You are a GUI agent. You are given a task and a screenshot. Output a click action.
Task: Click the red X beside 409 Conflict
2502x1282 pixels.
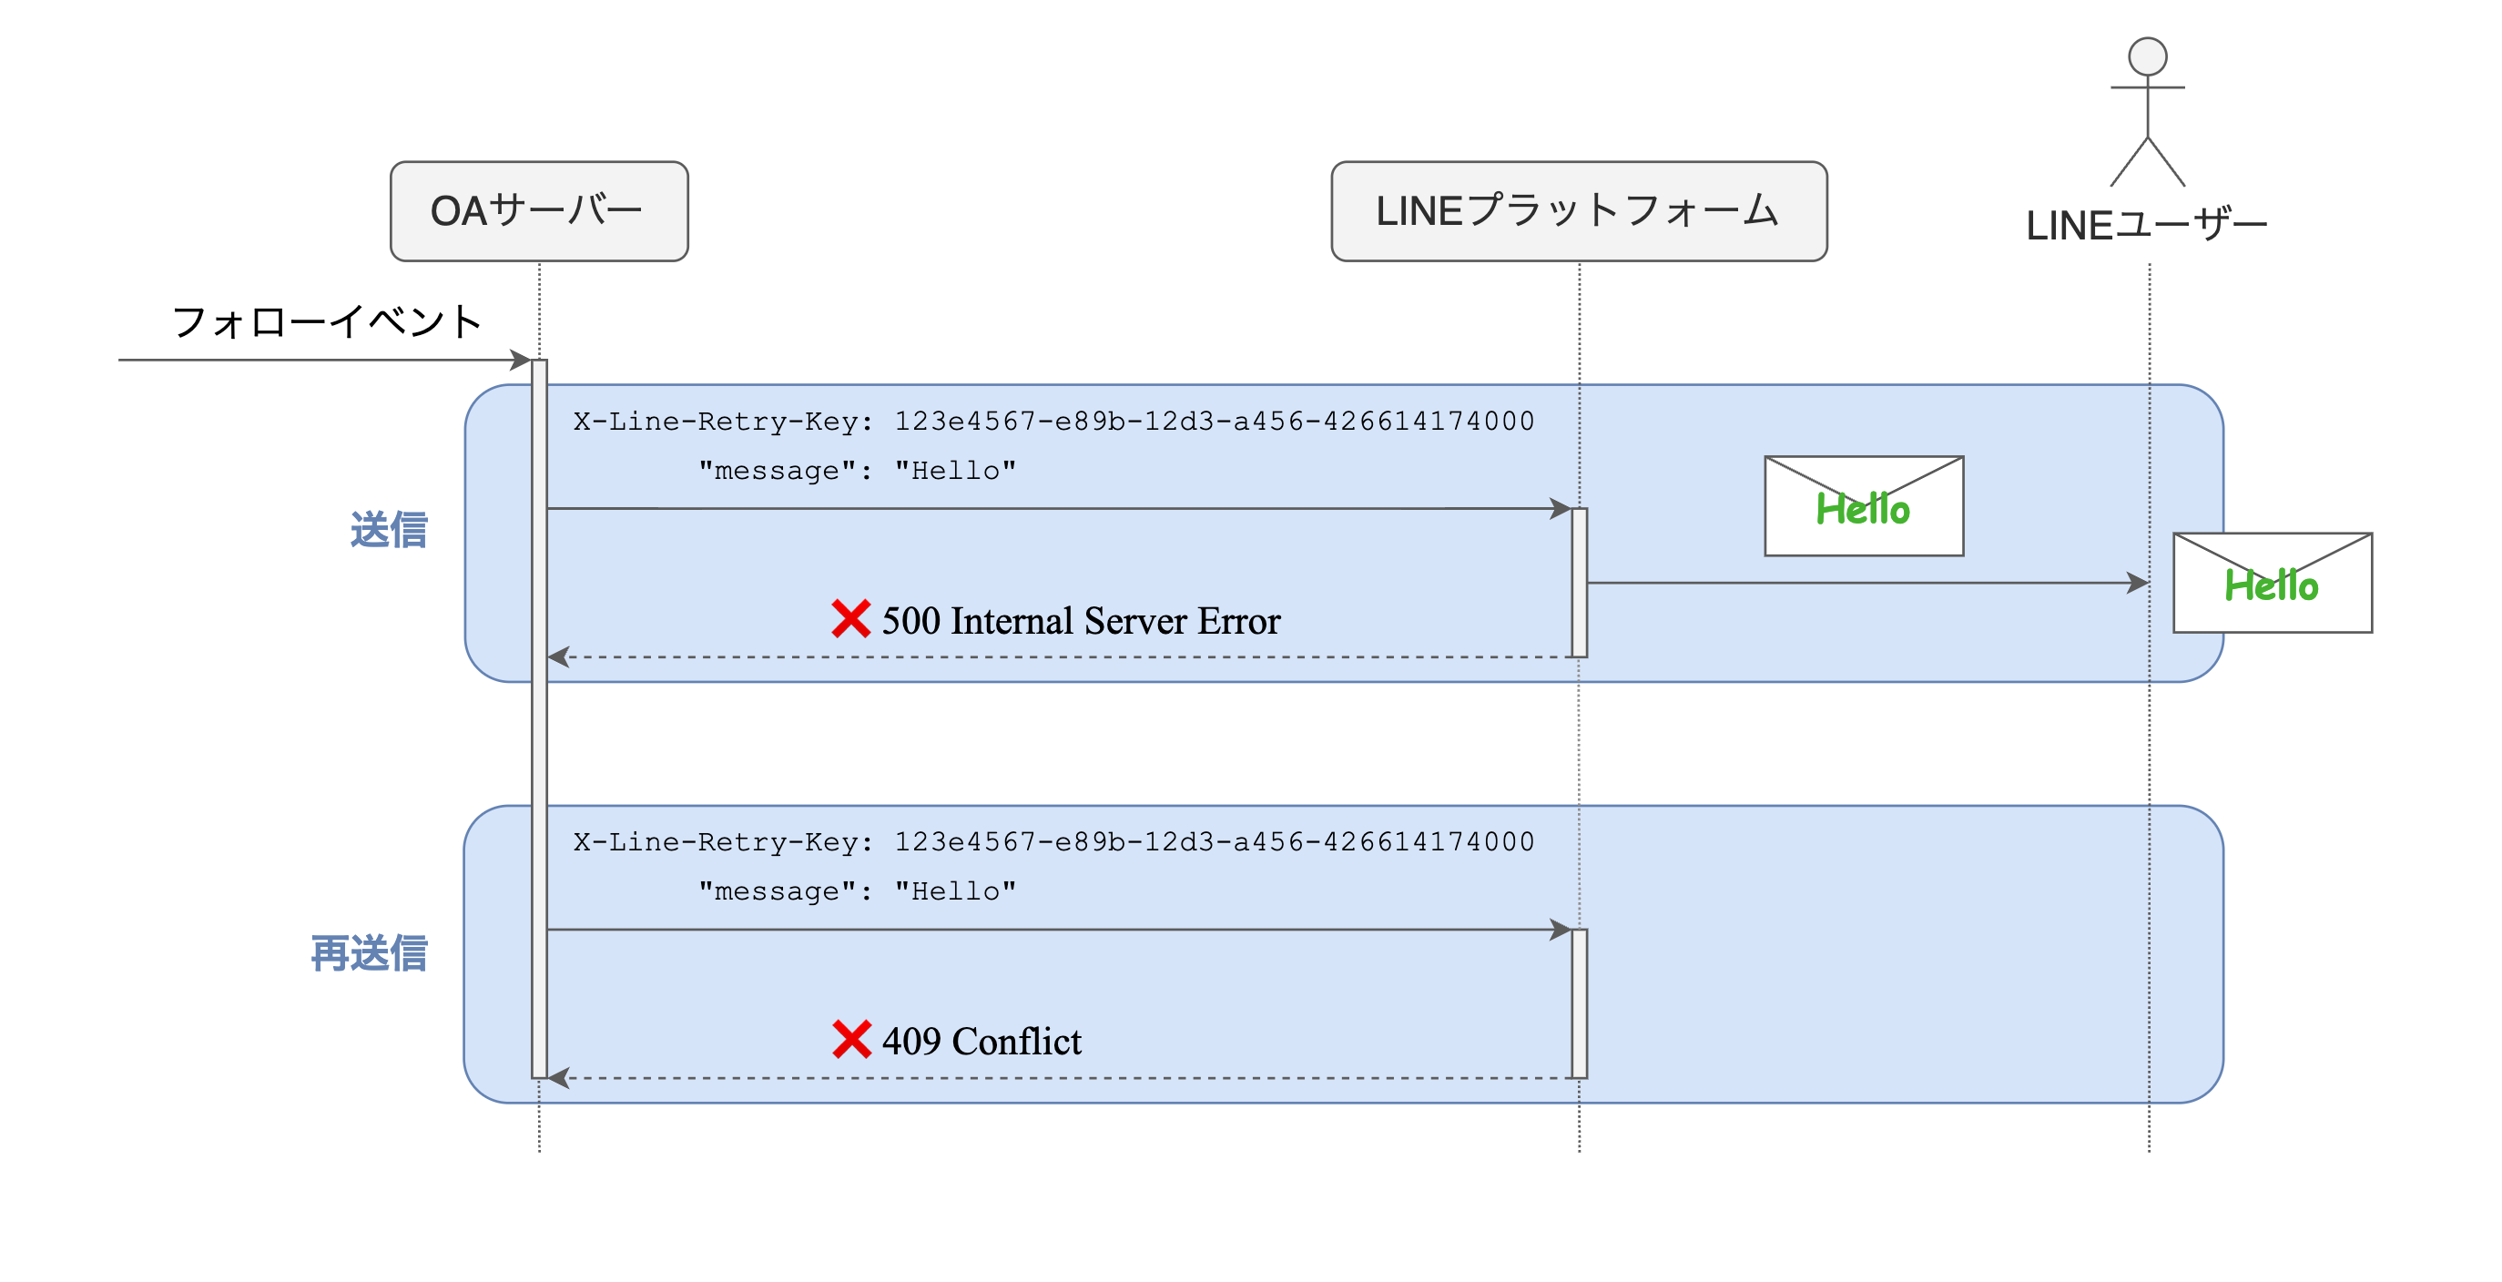[850, 1039]
